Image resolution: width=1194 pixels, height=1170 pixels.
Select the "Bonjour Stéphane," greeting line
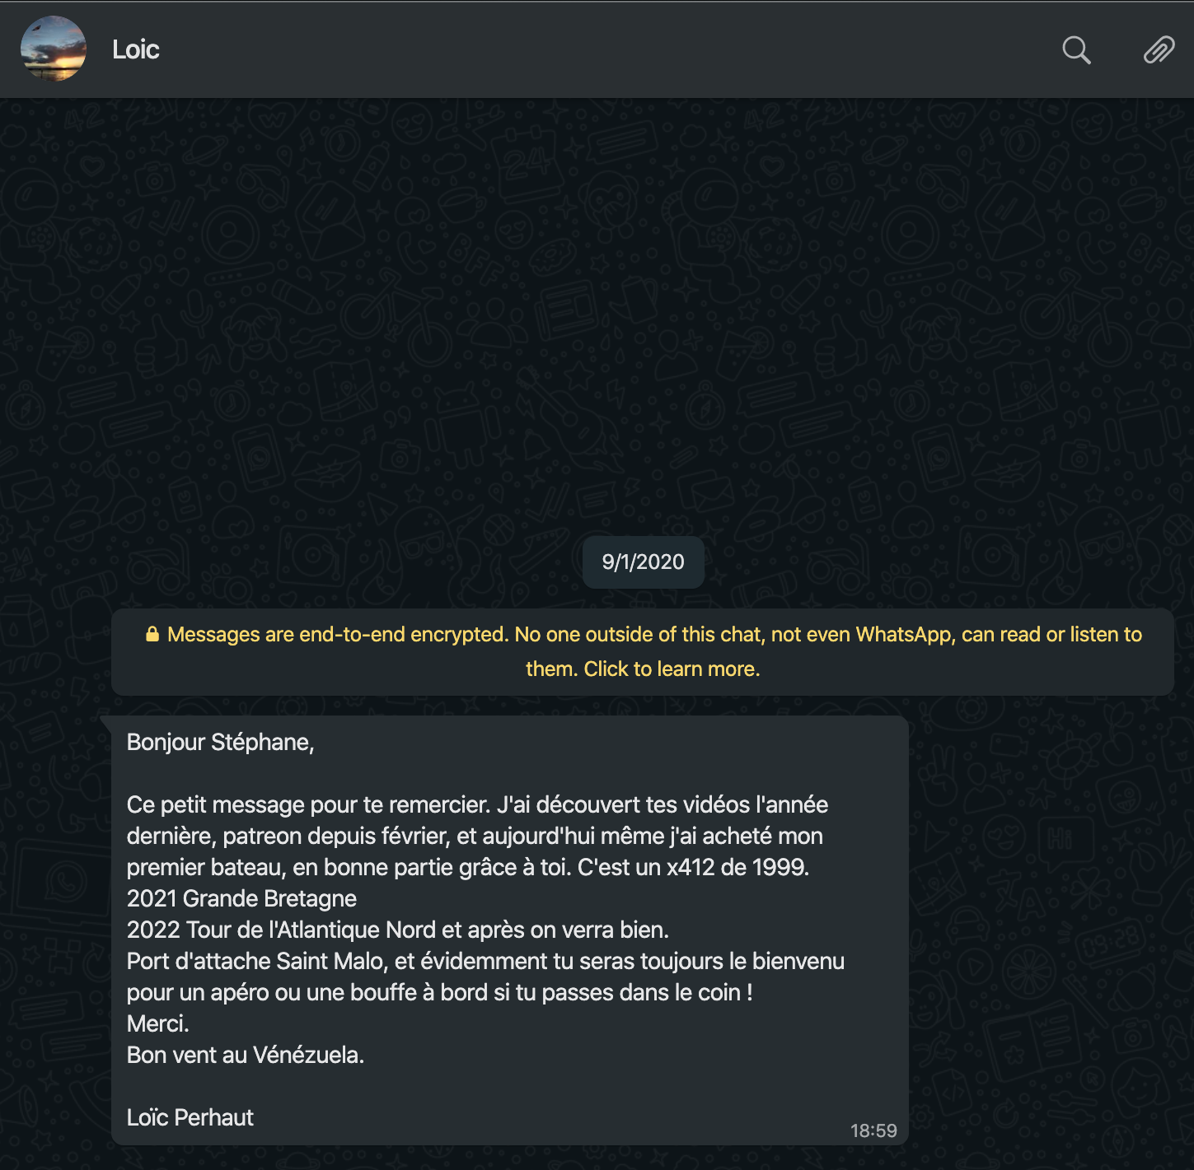[220, 742]
